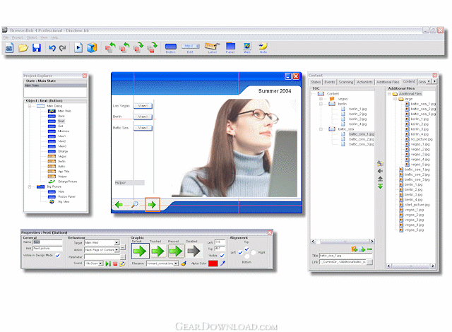Click the green move-down icon between the Content trees
The height and width of the screenshot is (332, 452).
point(380,186)
